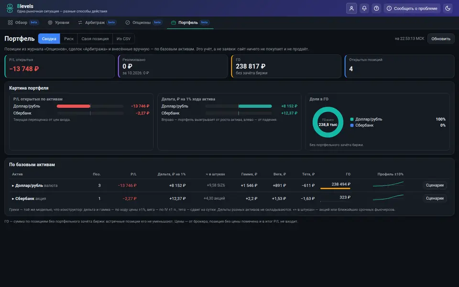459x287 pixels.
Task: Toggle dark mode moon icon
Action: [448, 8]
